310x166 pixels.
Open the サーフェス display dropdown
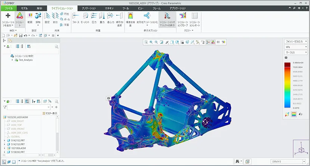coord(296,53)
